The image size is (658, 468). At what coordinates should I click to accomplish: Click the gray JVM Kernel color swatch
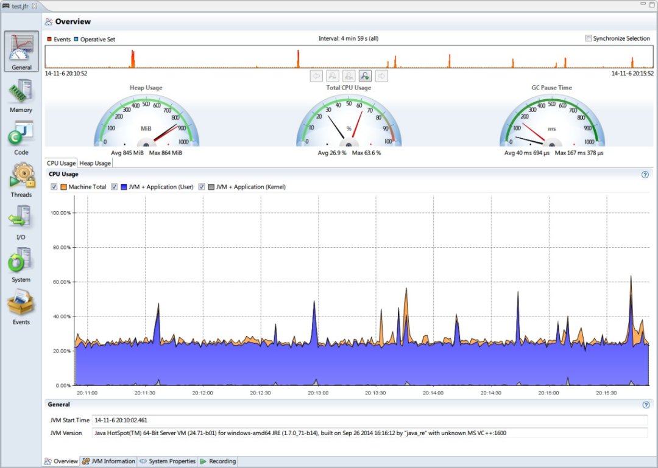(x=211, y=187)
